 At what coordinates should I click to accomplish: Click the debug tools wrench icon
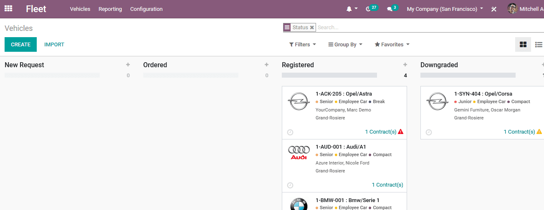point(494,9)
